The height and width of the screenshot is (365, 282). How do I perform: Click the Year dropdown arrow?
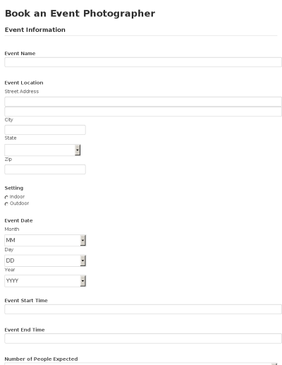pos(83,281)
